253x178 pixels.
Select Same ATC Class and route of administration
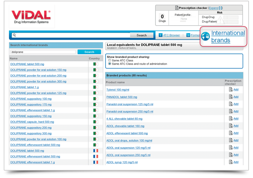[110, 64]
